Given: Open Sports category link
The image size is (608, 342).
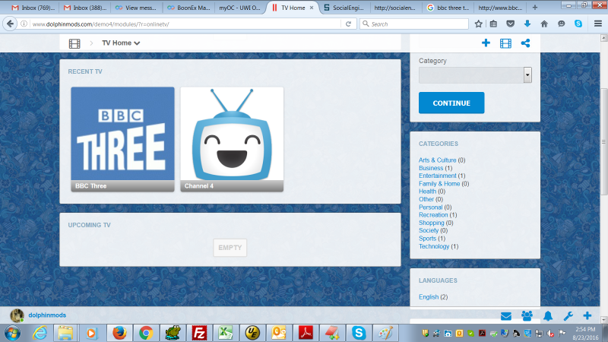Looking at the screenshot, I should pyautogui.click(x=427, y=239).
